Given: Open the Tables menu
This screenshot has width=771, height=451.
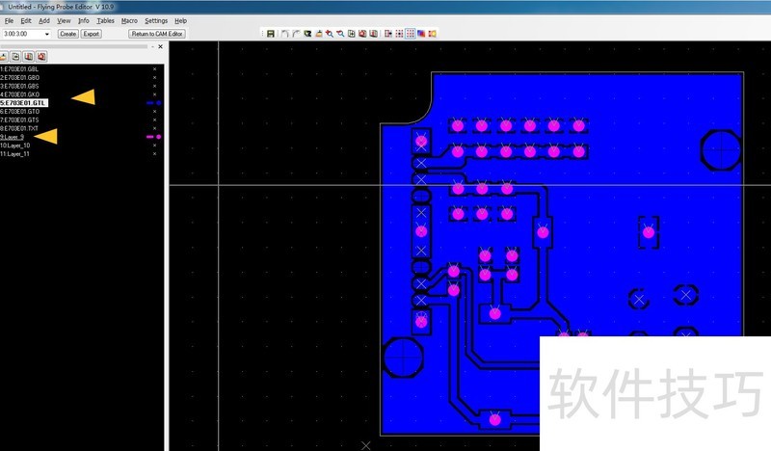Looking at the screenshot, I should coord(105,20).
